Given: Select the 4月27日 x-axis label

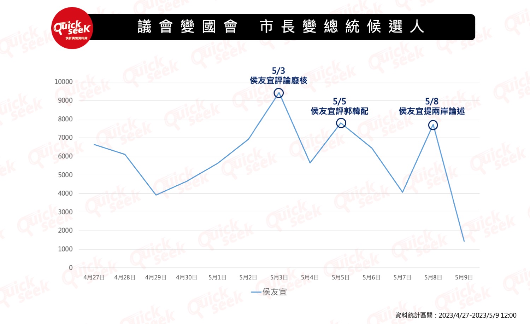Looking at the screenshot, I should coord(94,277).
